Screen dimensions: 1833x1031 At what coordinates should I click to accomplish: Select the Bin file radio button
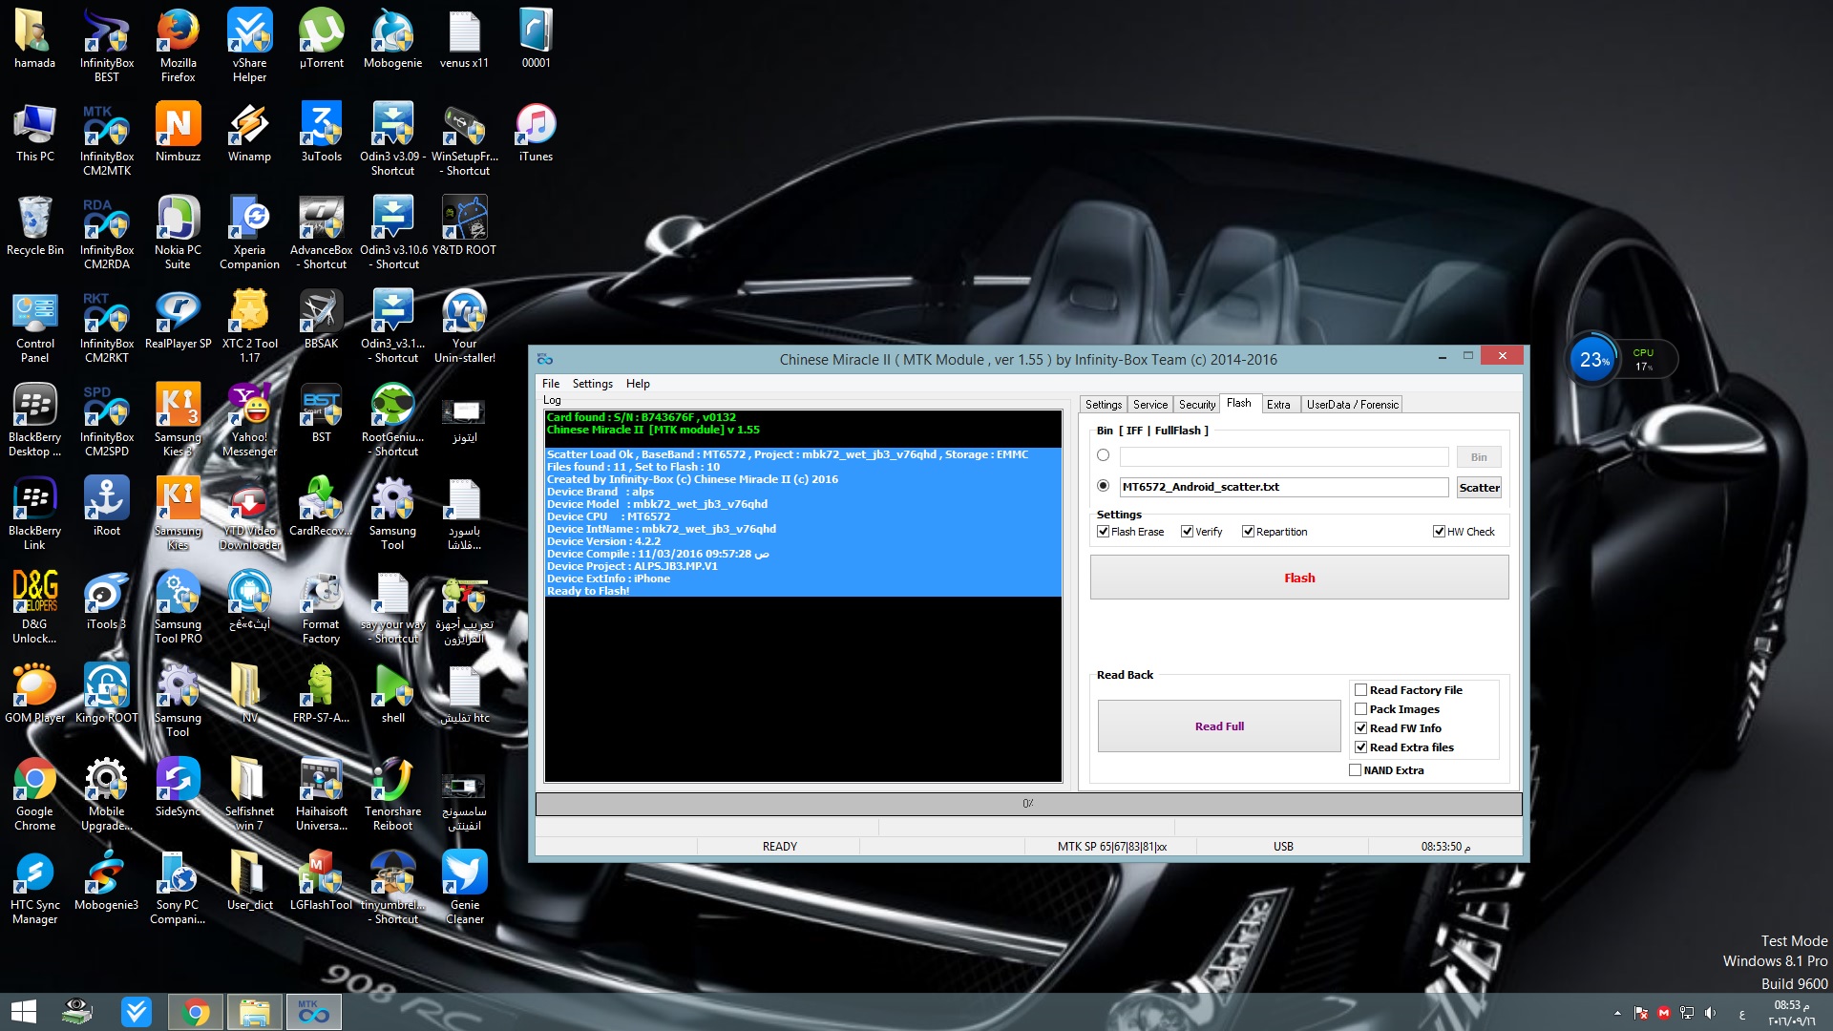(1104, 455)
